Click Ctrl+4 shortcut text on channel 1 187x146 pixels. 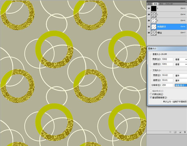(x=183, y=14)
